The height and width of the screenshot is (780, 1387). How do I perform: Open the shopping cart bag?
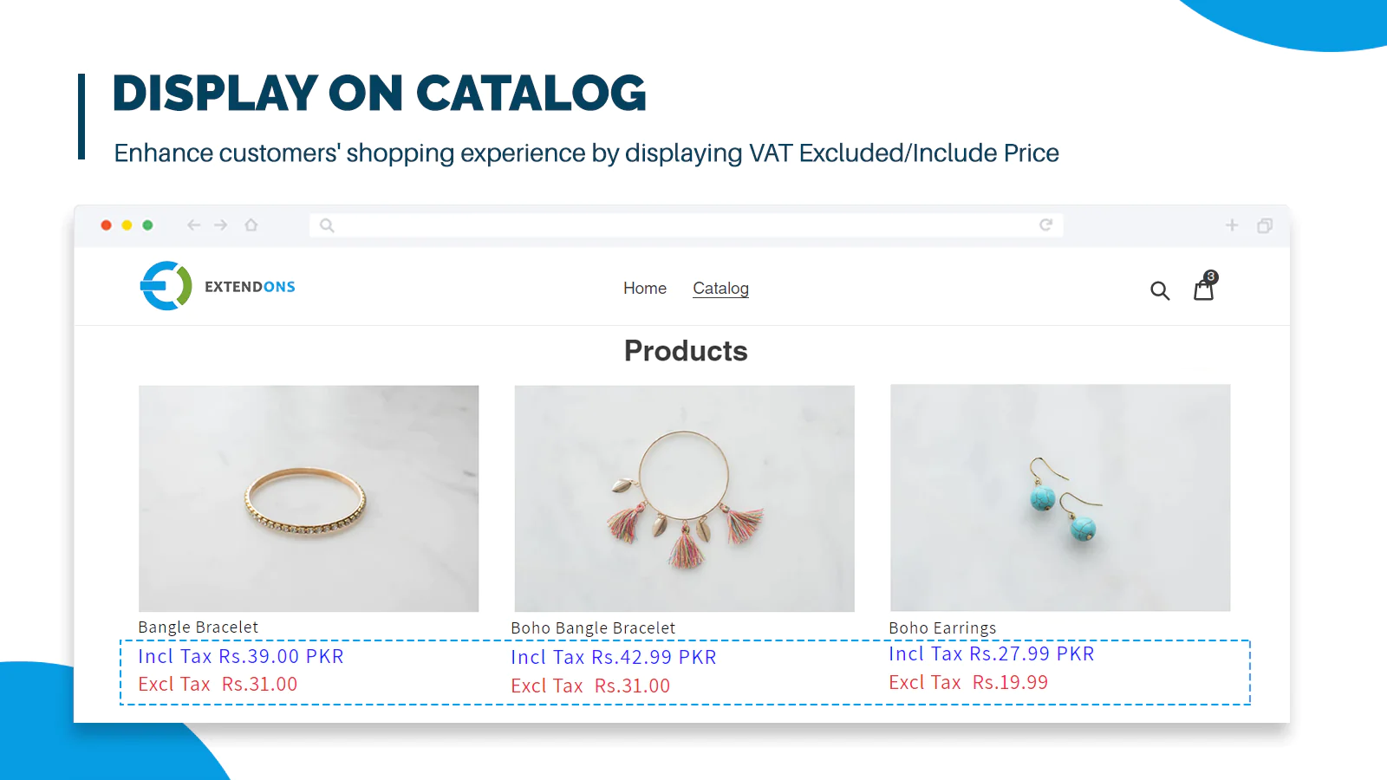point(1204,289)
